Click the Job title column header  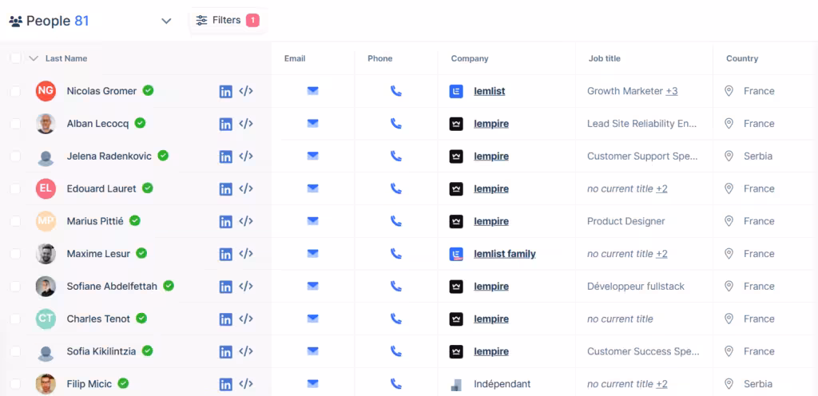(603, 58)
